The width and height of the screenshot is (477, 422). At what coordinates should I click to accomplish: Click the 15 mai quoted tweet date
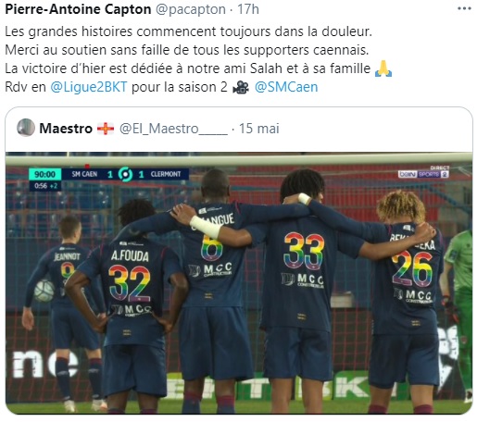point(259,129)
